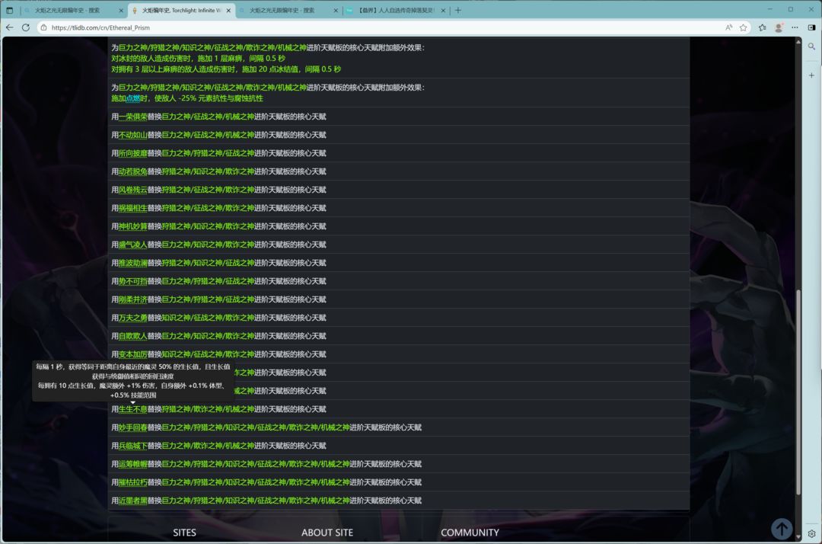
Task: Click the scrollbar up arrow
Action: [798, 40]
